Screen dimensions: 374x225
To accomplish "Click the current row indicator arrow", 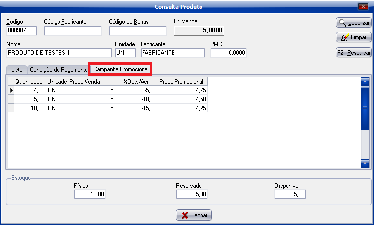I will click(x=11, y=90).
